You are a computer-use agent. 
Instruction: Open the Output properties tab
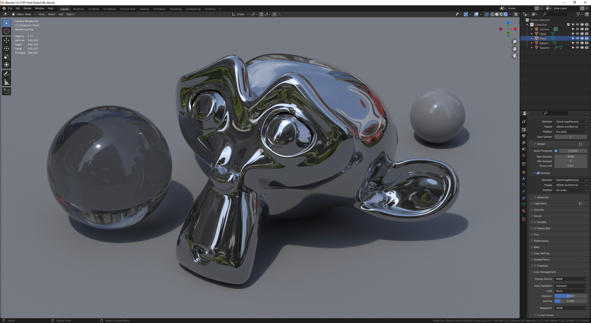point(524,136)
